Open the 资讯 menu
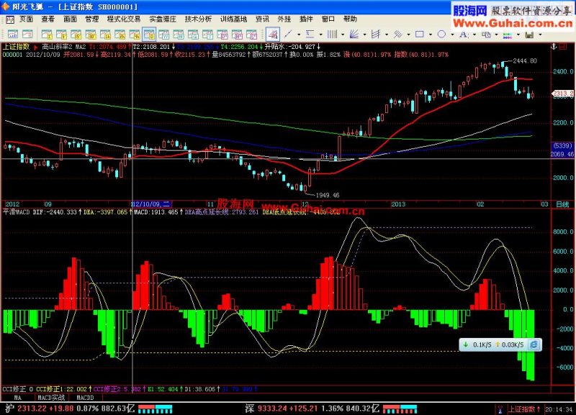Image resolution: width=576 pixels, height=415 pixels. coord(262,19)
